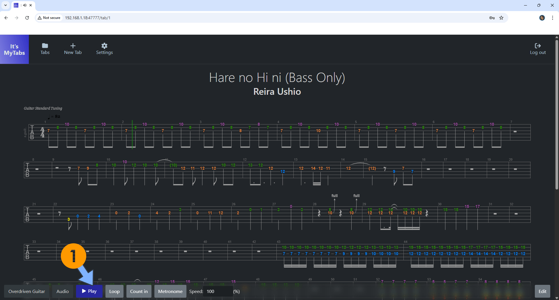Enable Count in before playback
The width and height of the screenshot is (559, 300).
pyautogui.click(x=139, y=291)
